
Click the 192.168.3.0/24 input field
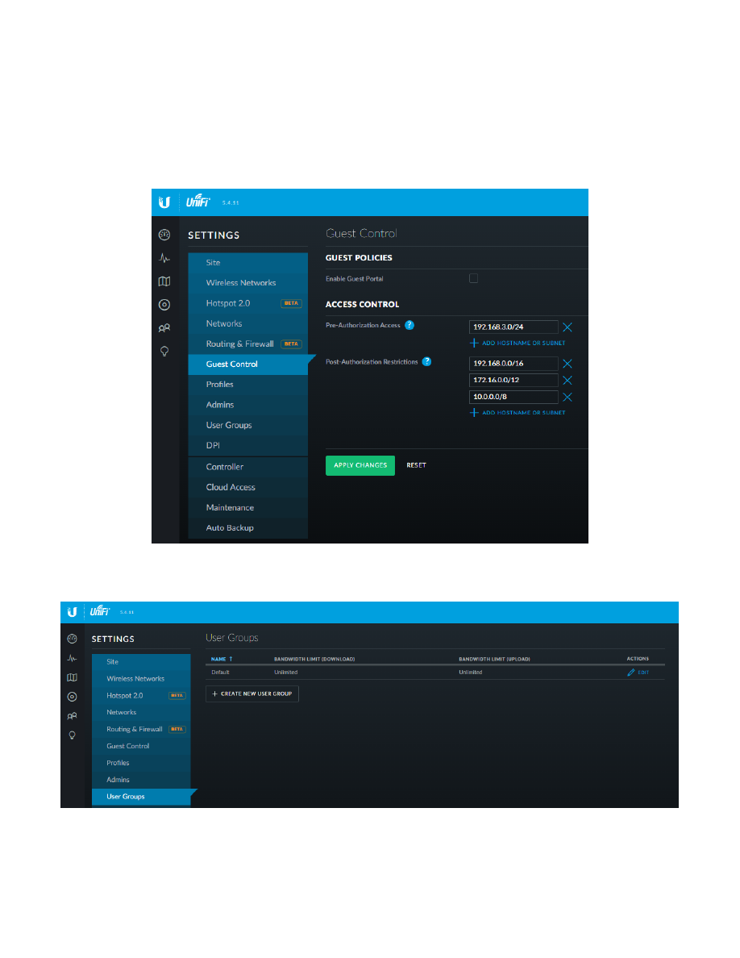513,327
